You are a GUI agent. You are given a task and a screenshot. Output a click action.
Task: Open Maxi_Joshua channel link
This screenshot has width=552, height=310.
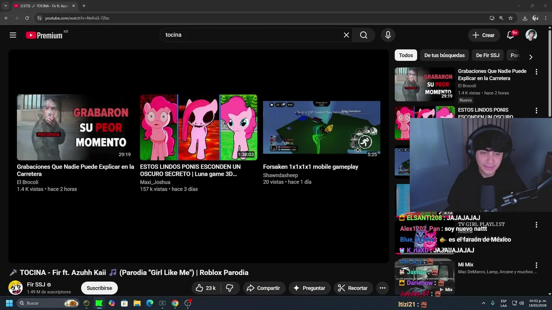pos(155,182)
